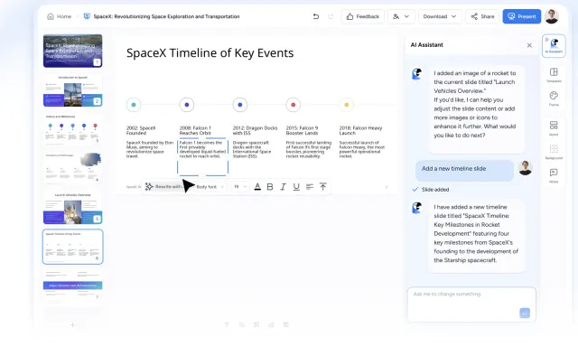The image size is (578, 347).
Task: Toggle italic formatting
Action: 283,186
